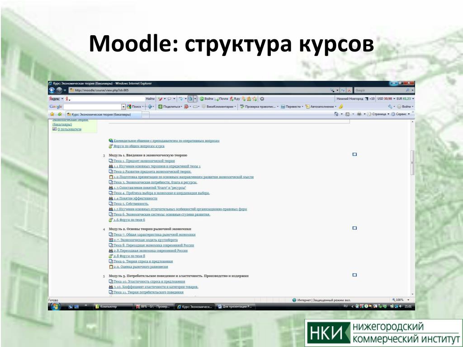Click the Refresh icon beside the address bar

pyautogui.click(x=343, y=90)
